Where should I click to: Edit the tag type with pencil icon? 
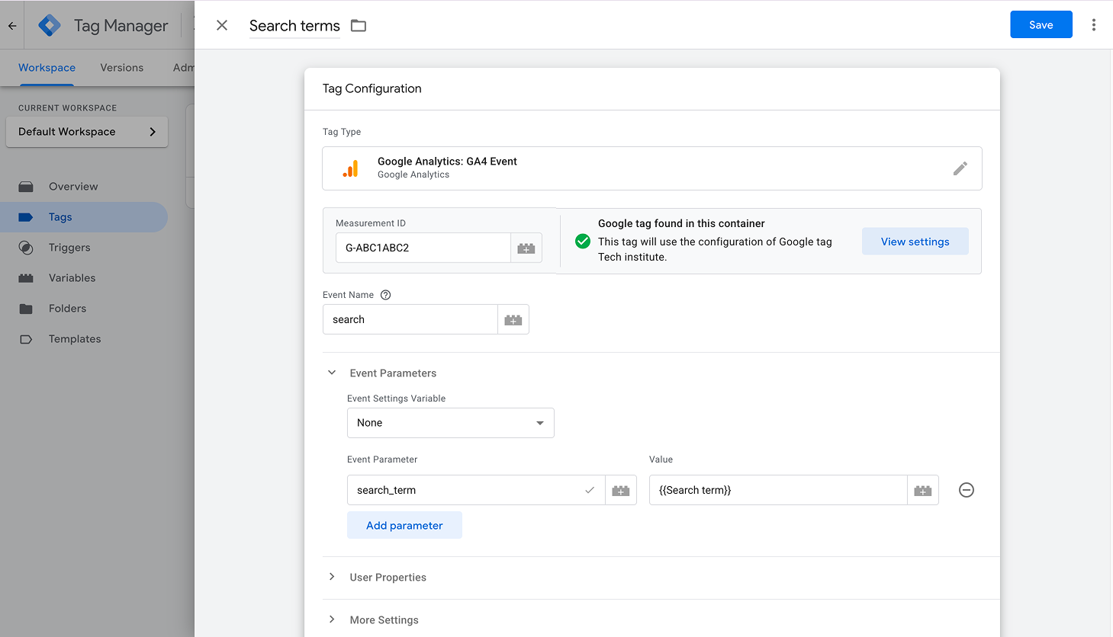point(960,168)
